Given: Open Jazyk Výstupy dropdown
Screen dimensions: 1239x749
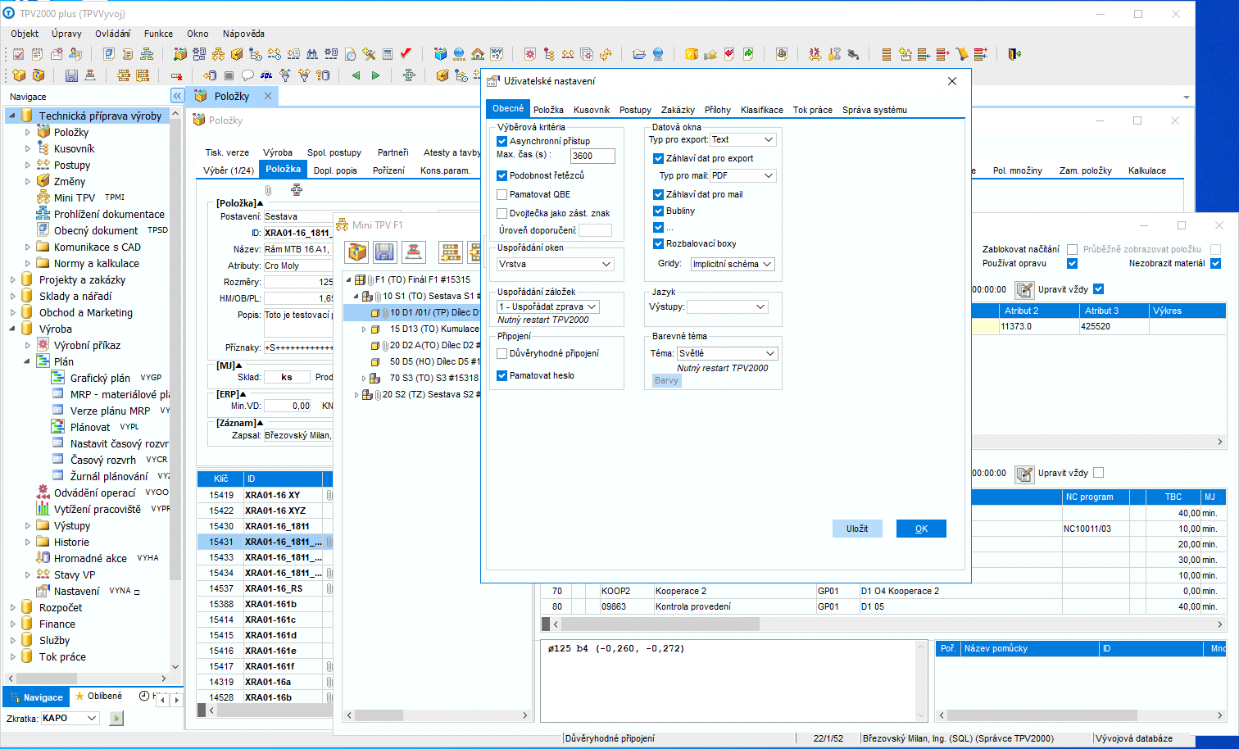Looking at the screenshot, I should 760,306.
